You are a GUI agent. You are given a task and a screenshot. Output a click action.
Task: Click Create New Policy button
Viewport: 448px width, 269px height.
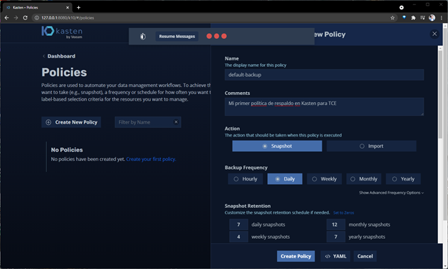71,122
